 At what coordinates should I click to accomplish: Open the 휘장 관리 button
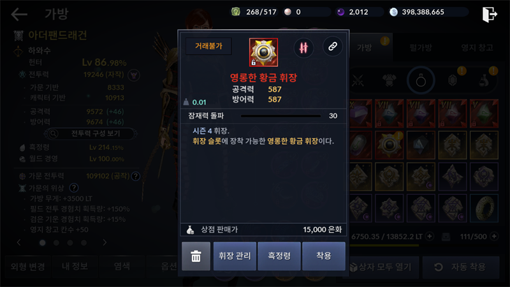pos(235,256)
